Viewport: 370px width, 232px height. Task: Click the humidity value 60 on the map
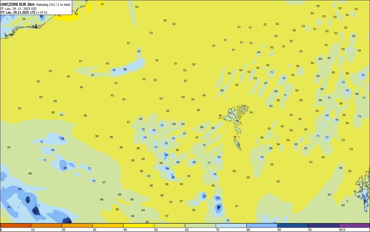tap(55, 101)
